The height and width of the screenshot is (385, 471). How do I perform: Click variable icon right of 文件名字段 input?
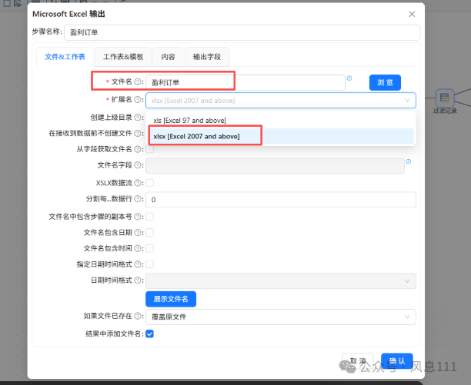(x=409, y=162)
